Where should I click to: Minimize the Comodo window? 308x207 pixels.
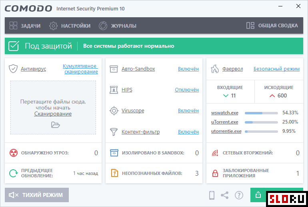(x=280, y=6)
